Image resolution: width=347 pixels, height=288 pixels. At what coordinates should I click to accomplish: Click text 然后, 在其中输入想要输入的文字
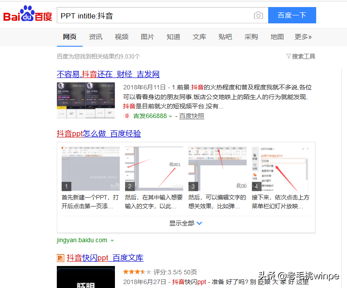[x=154, y=202]
